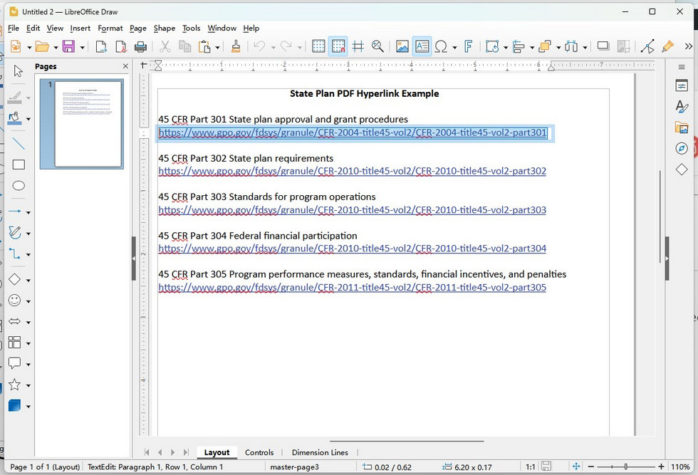Expand the Curves and Polygons dropdown
Viewport: 698px width, 475px height.
pos(27,232)
